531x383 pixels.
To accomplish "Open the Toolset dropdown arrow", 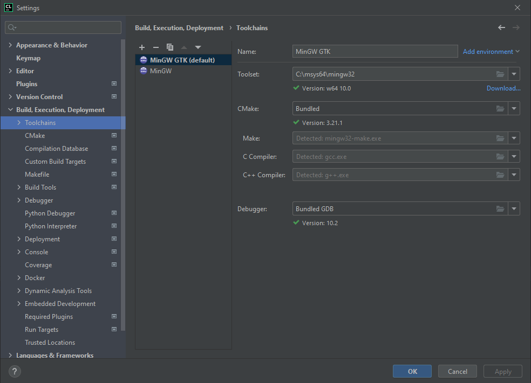I will click(514, 74).
